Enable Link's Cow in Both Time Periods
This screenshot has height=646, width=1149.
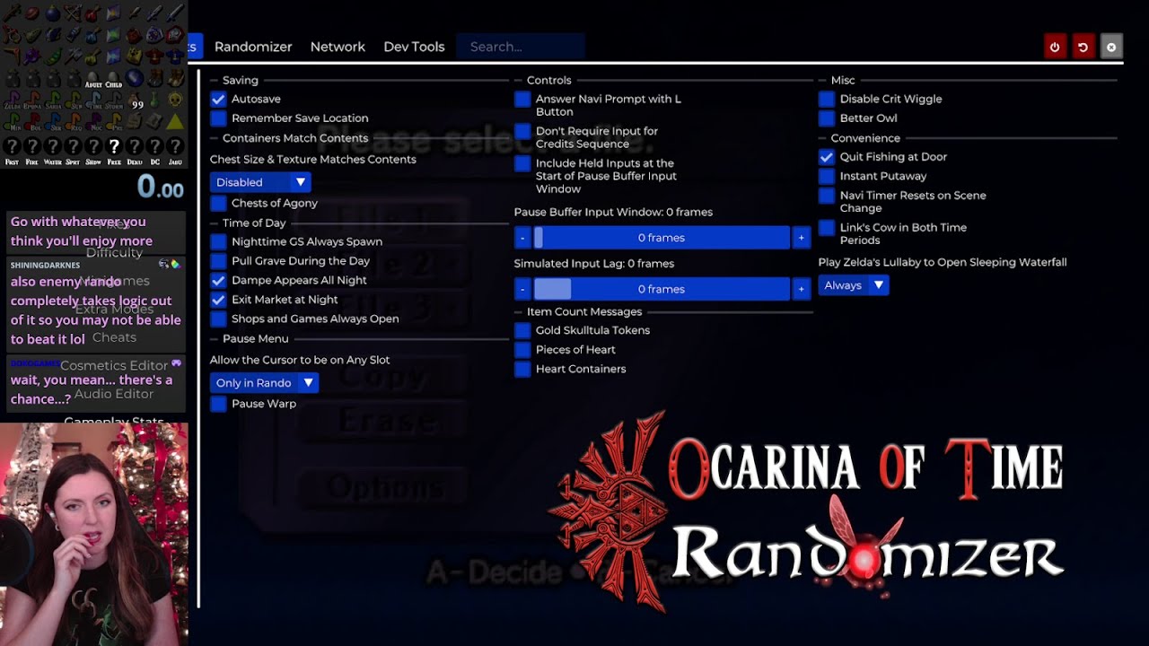[827, 228]
